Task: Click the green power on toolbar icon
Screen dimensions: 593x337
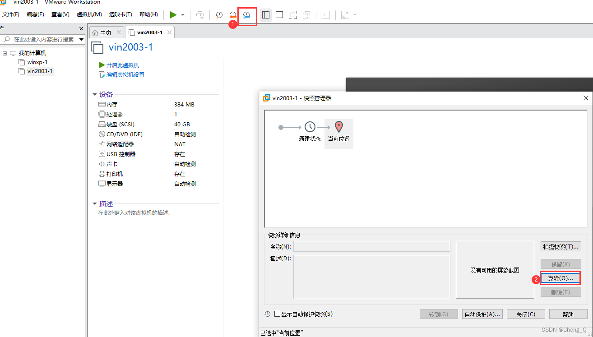Action: click(x=173, y=15)
